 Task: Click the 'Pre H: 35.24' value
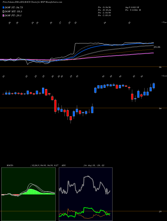coord(105,10)
